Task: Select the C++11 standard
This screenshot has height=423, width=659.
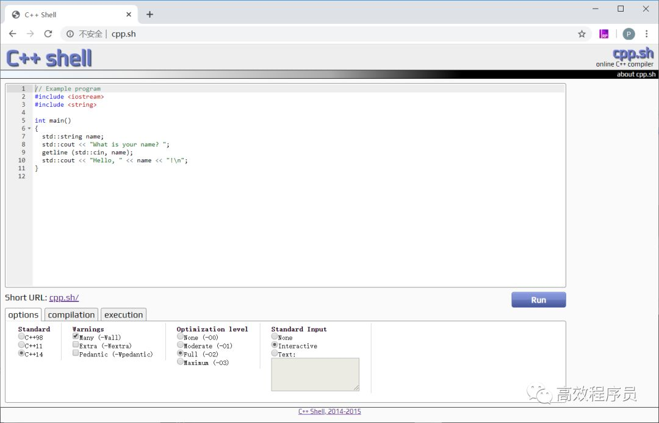Action: (x=21, y=345)
